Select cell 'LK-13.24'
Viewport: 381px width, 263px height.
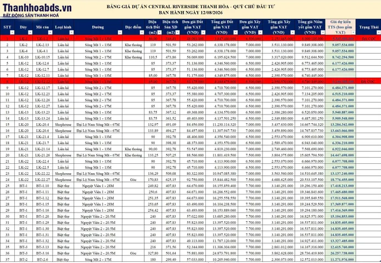tap(42, 118)
